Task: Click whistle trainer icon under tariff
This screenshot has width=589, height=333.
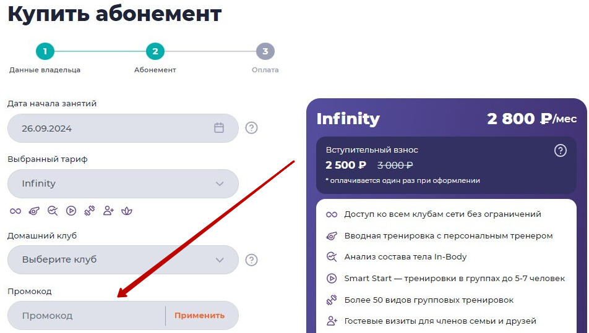Action: point(34,211)
